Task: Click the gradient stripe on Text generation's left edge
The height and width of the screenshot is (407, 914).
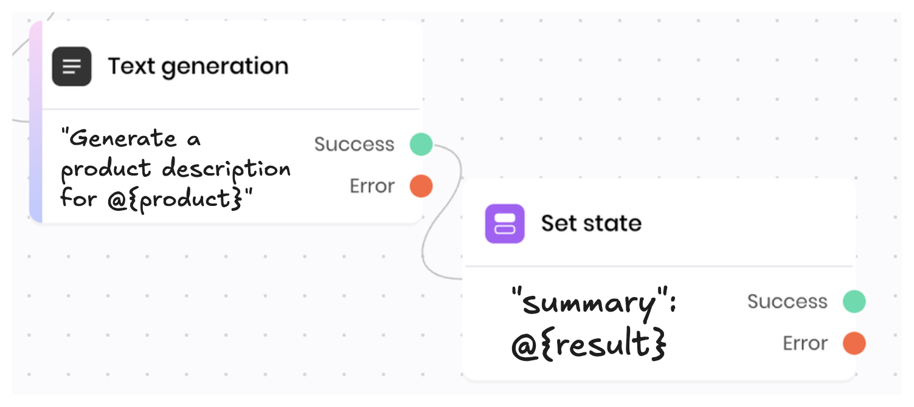Action: (x=35, y=121)
